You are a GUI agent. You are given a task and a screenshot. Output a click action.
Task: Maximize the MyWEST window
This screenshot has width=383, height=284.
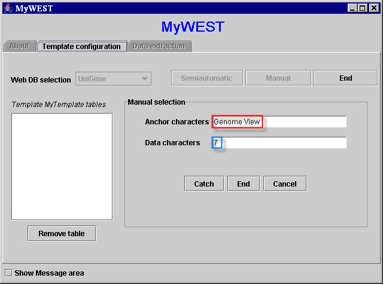pyautogui.click(x=363, y=8)
